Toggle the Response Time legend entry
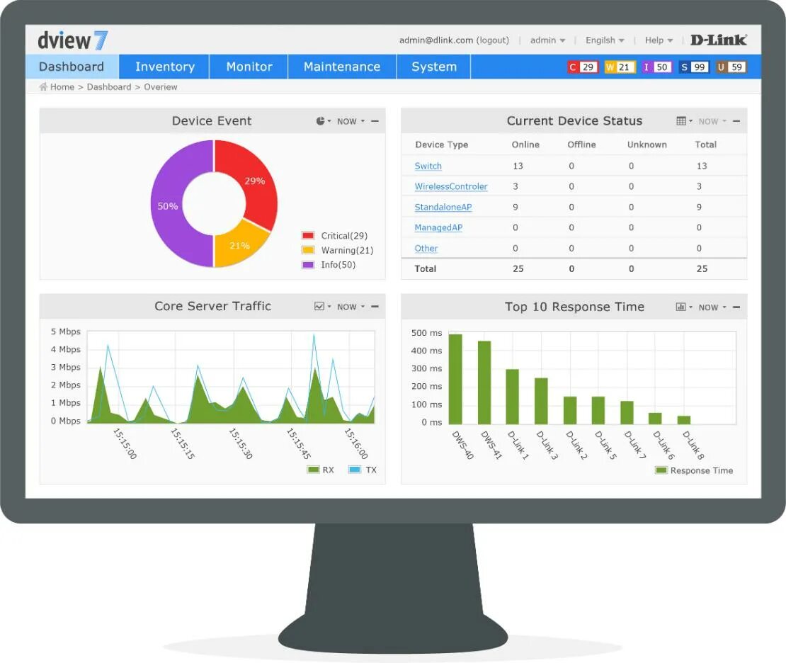The height and width of the screenshot is (663, 786). coord(694,470)
